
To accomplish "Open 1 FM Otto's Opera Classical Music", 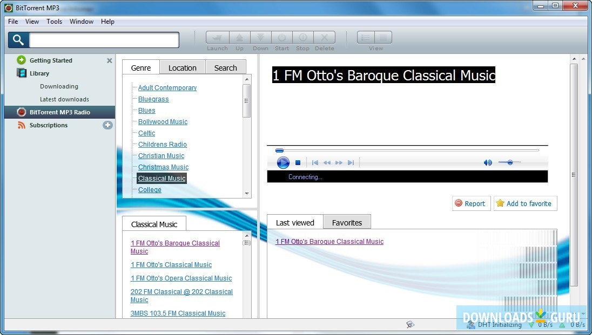I will click(x=181, y=278).
